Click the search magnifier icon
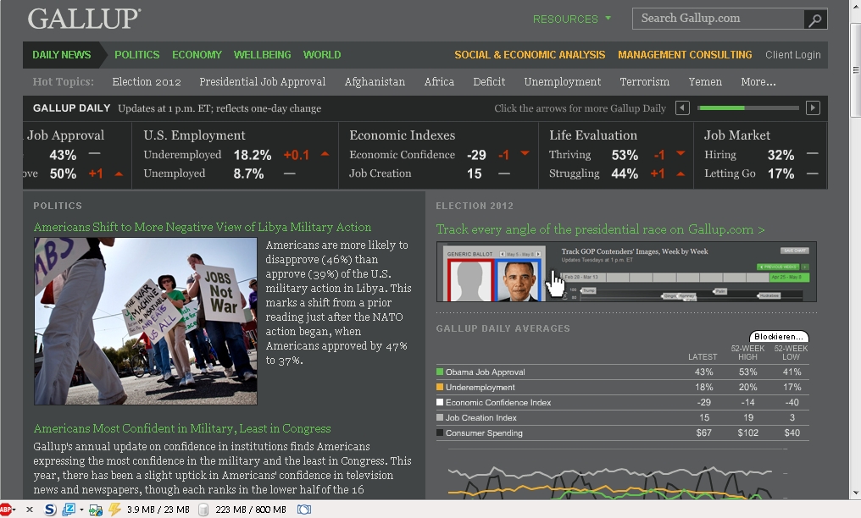Viewport: 861px width, 518px height. [815, 19]
